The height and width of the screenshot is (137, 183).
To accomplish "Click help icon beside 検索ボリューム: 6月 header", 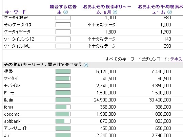I will (x=115, y=12).
